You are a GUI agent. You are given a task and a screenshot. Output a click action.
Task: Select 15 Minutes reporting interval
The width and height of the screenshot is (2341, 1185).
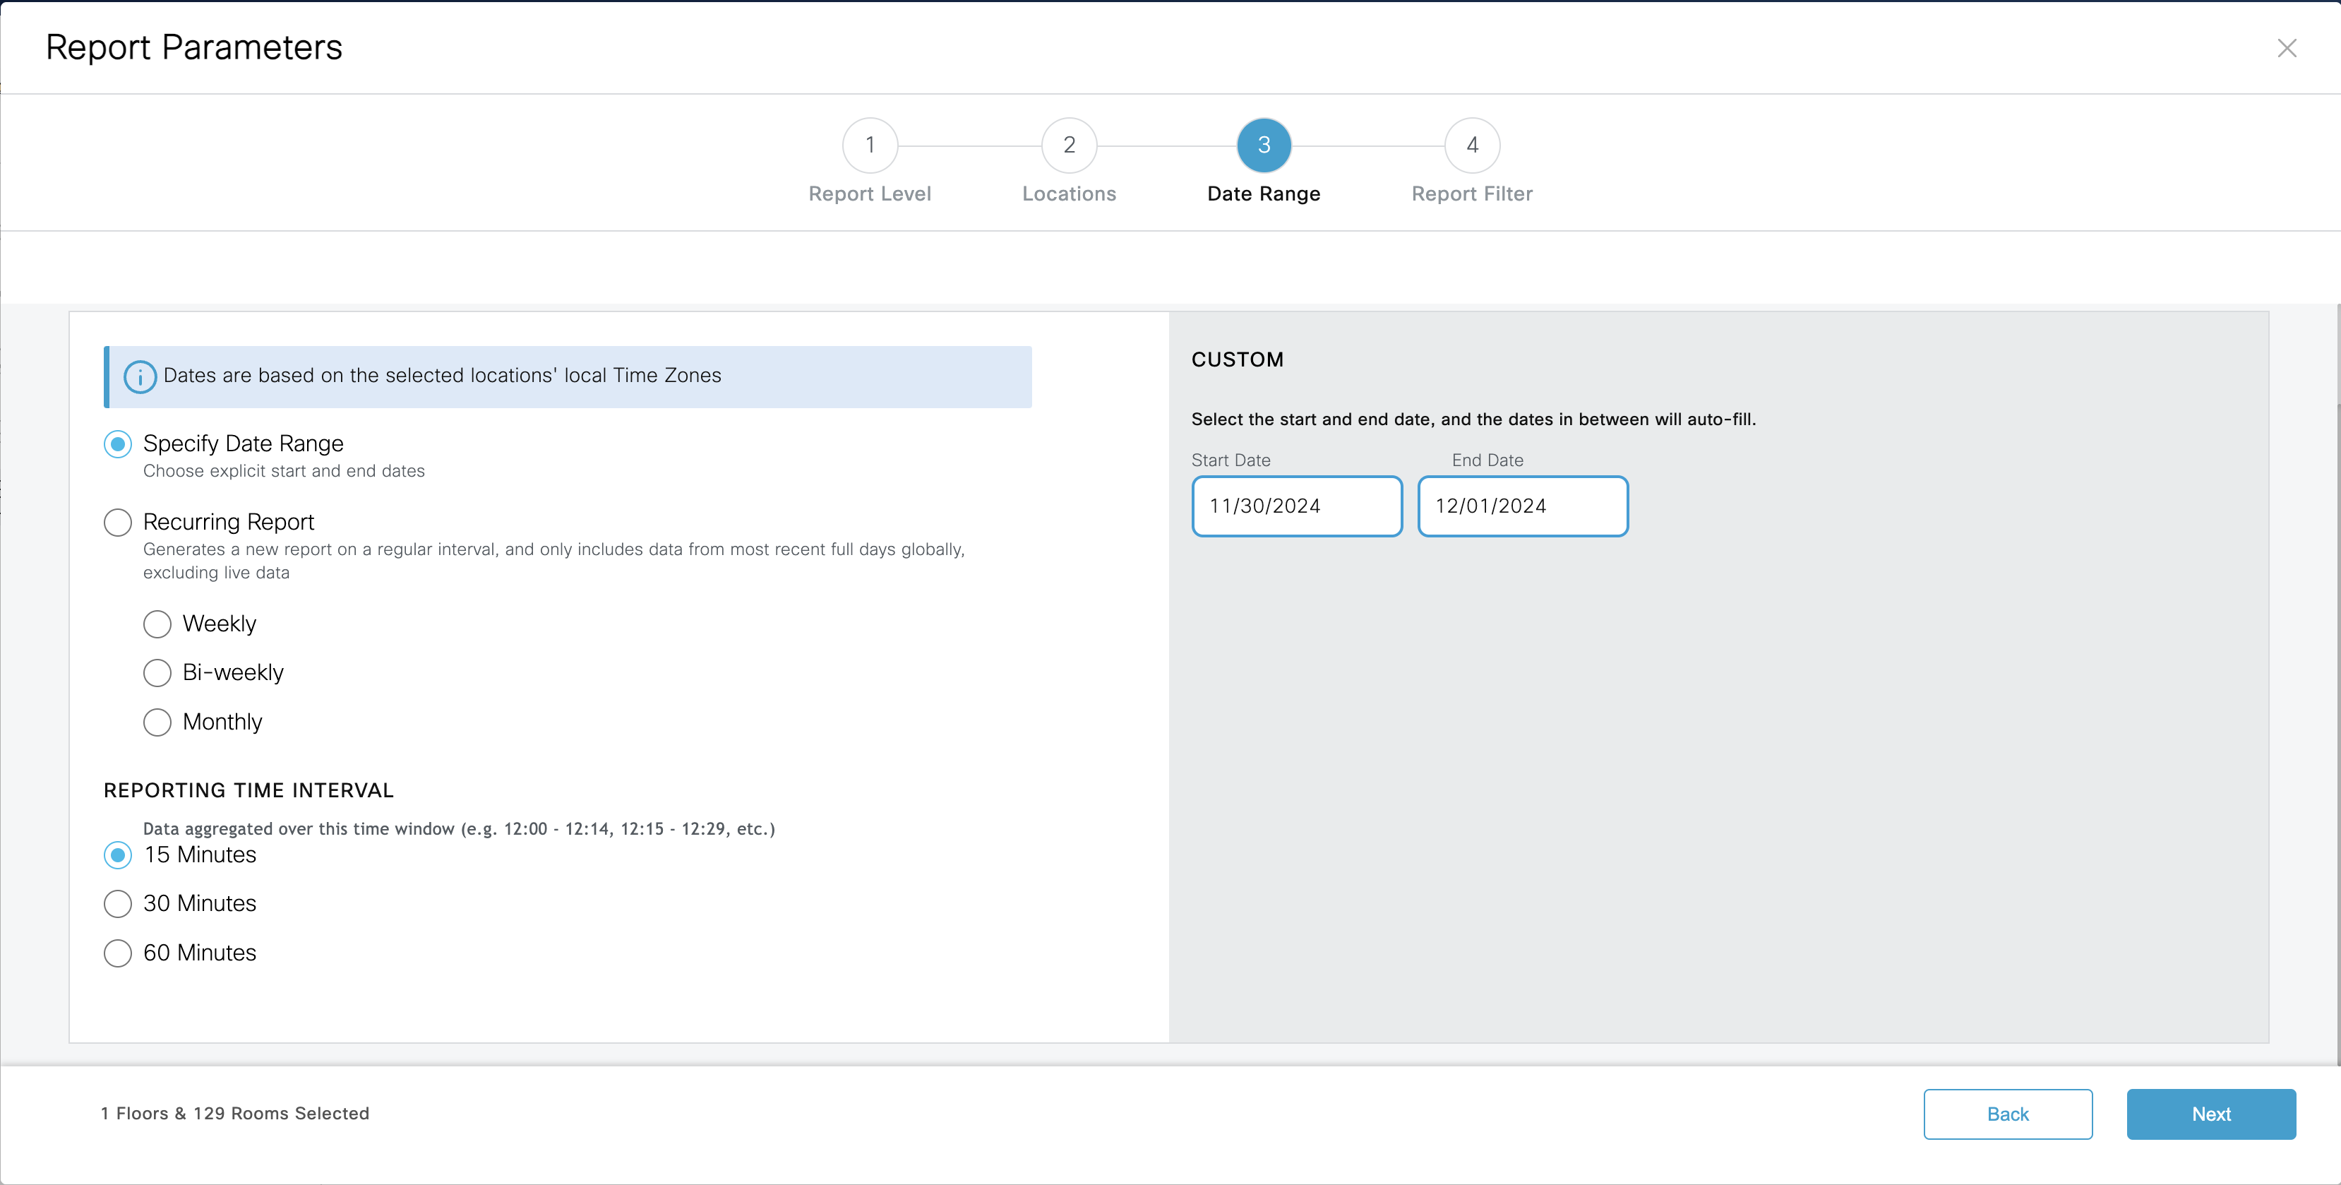point(117,855)
